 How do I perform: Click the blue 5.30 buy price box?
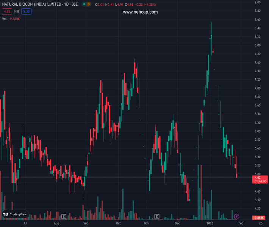26,11
